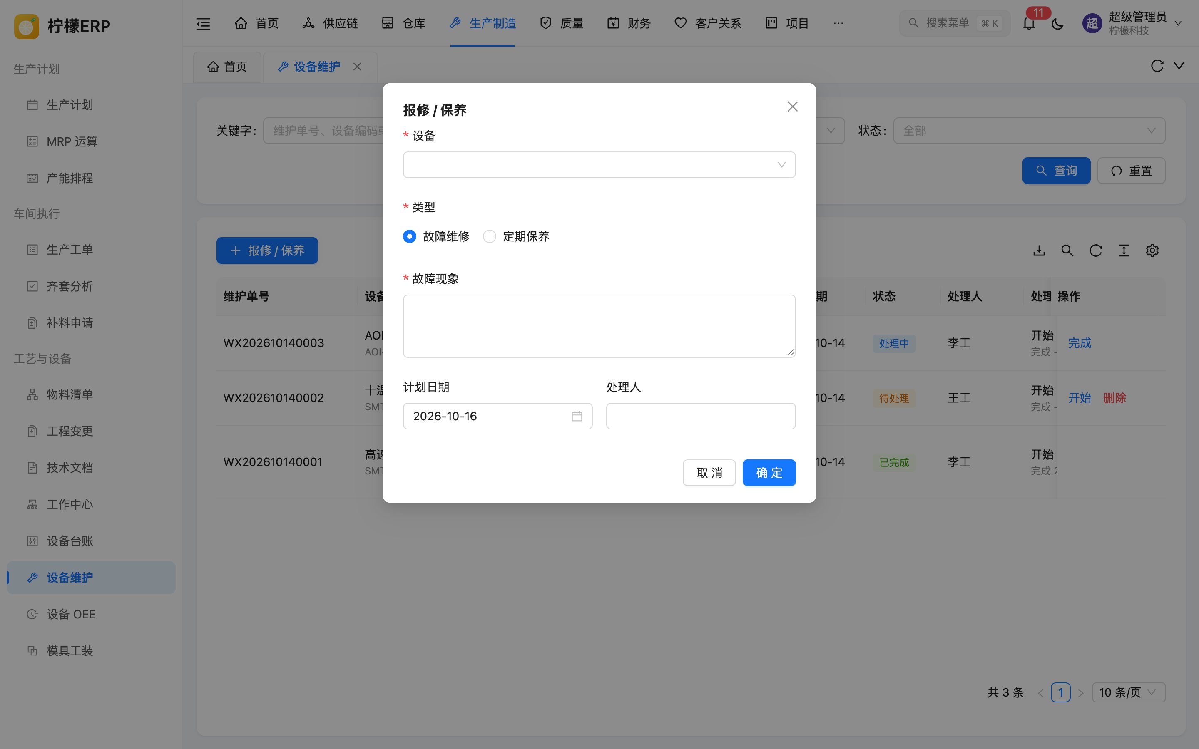This screenshot has width=1199, height=749.
Task: Click the 确定 button
Action: coord(769,473)
